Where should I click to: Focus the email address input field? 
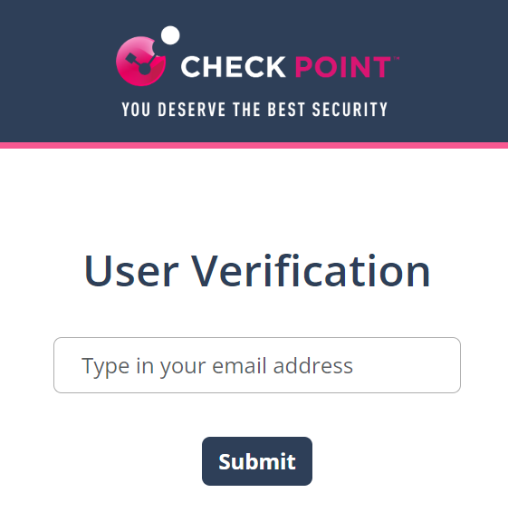point(257,365)
